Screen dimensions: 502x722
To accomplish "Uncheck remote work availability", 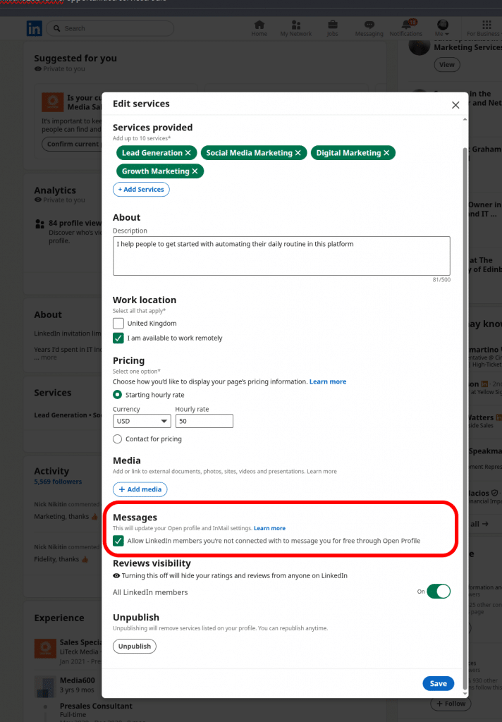I will click(118, 338).
